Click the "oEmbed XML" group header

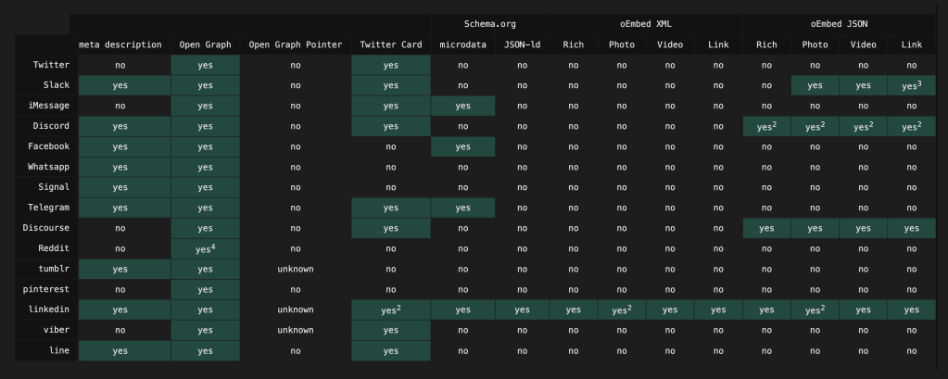tap(645, 23)
